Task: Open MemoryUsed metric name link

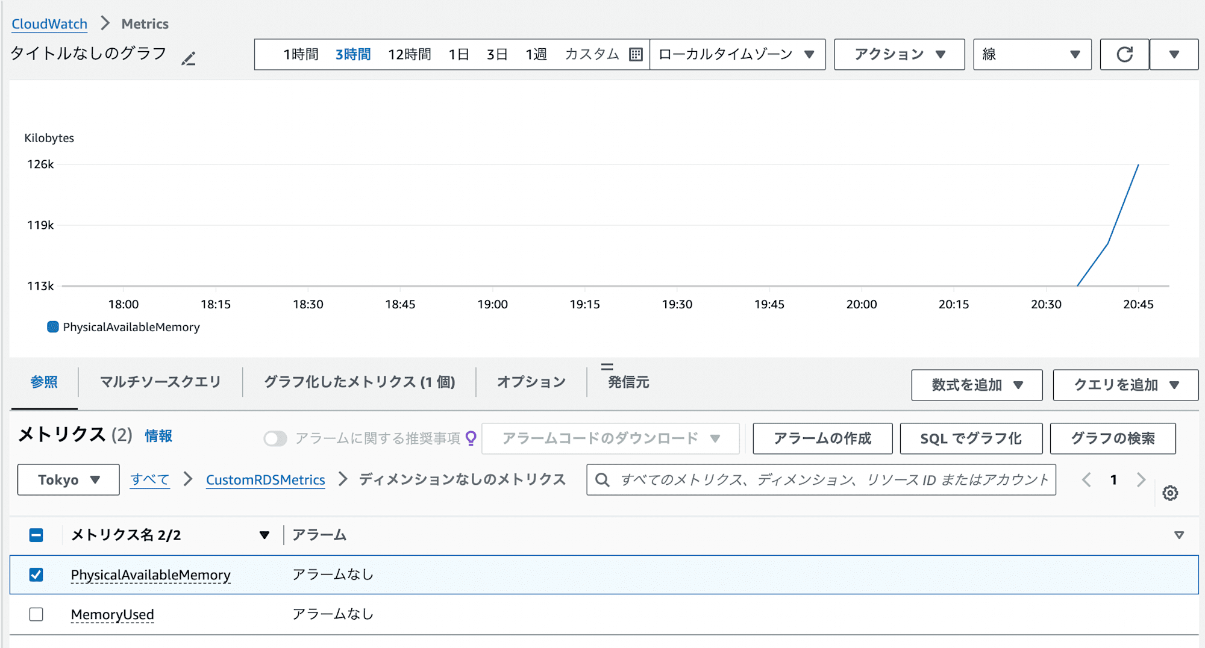Action: 113,614
